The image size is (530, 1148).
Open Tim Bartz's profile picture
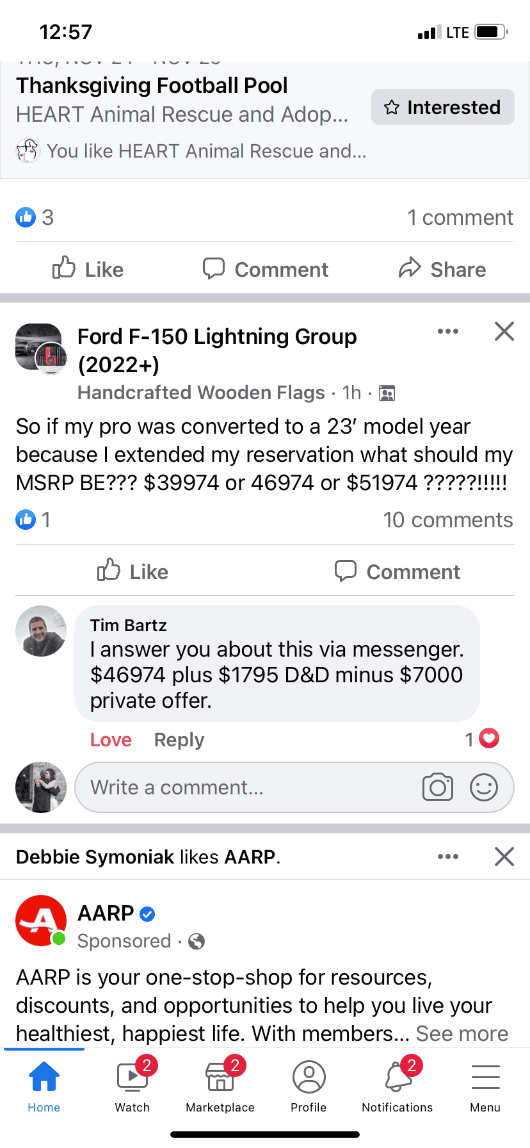[41, 631]
